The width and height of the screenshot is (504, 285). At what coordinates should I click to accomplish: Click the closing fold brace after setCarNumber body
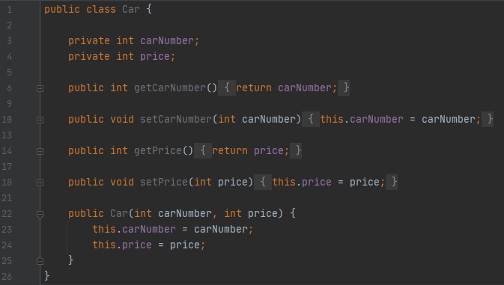(488, 119)
